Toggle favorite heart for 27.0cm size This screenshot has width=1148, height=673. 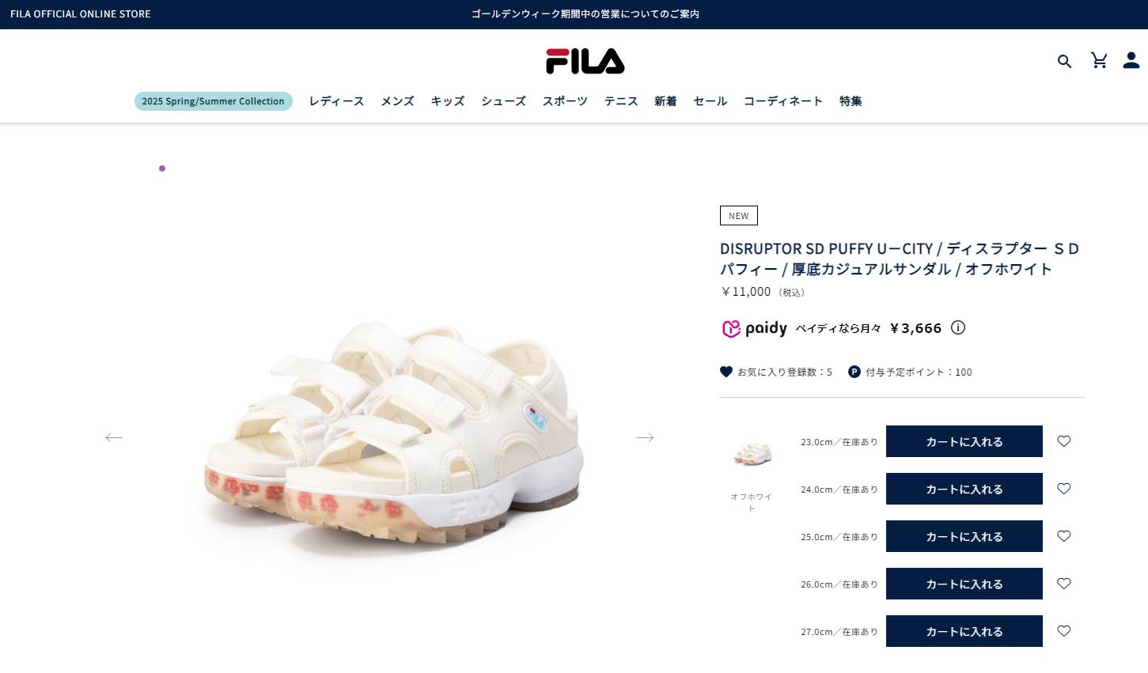[1064, 631]
